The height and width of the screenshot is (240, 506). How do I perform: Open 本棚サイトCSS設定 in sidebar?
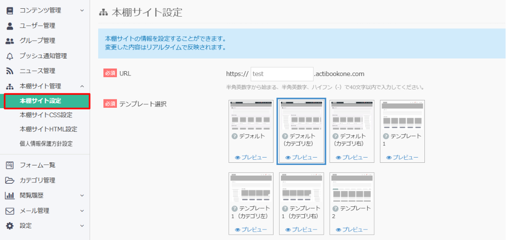pyautogui.click(x=46, y=115)
